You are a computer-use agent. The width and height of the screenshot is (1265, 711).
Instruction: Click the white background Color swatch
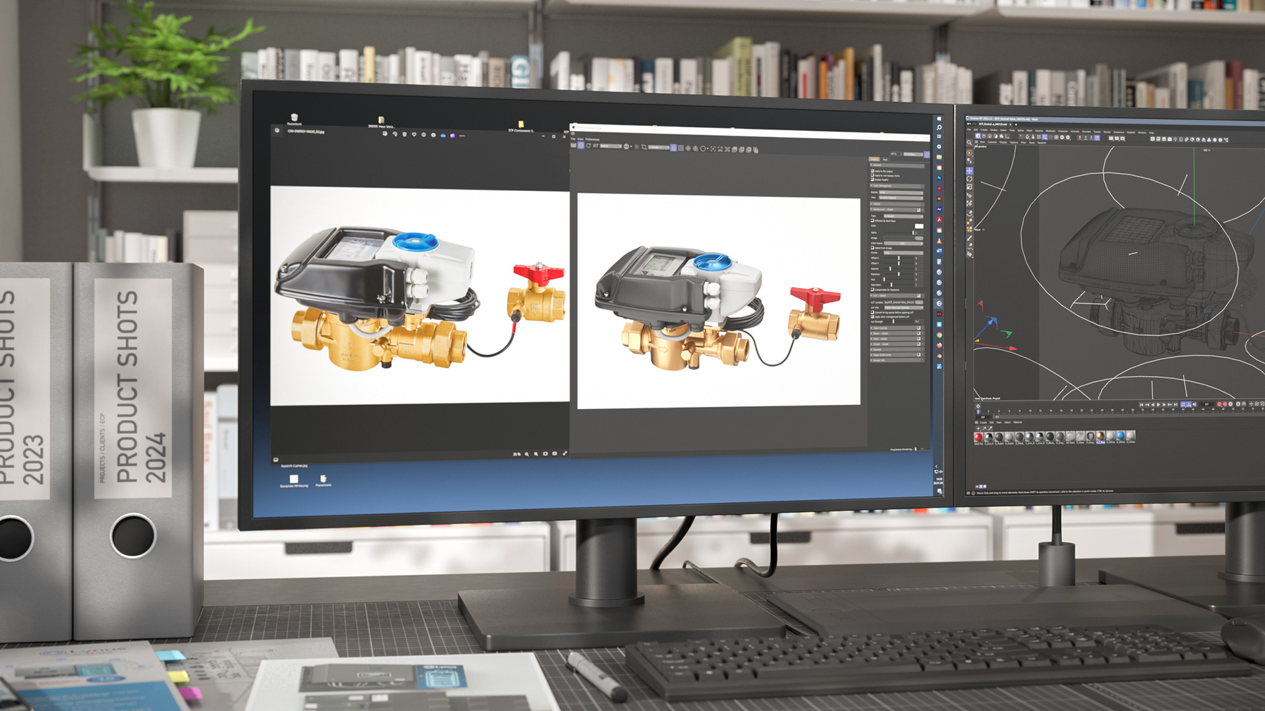[919, 226]
